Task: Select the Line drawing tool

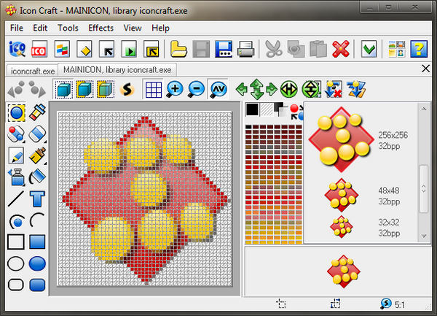Action: (x=16, y=199)
